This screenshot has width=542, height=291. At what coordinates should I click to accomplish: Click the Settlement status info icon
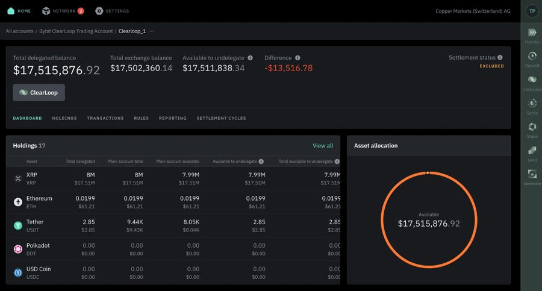coord(500,57)
